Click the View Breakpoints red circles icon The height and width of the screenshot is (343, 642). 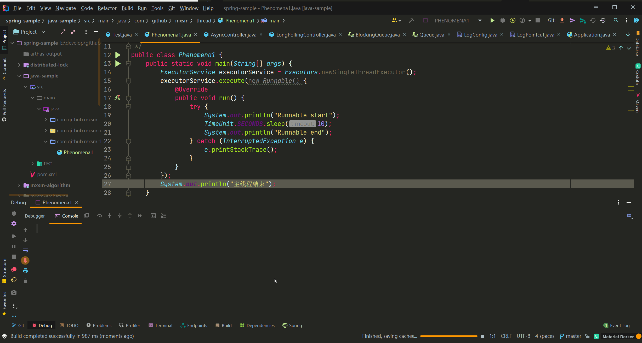coord(14,269)
